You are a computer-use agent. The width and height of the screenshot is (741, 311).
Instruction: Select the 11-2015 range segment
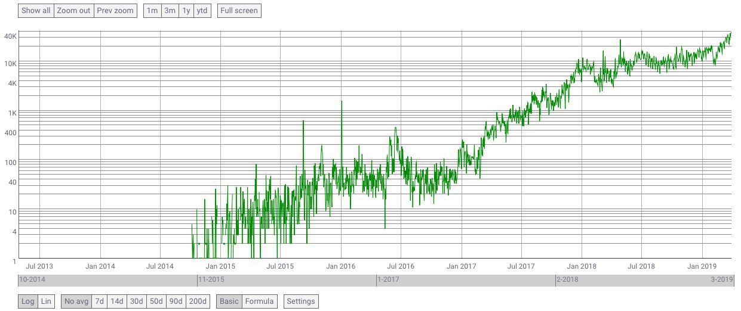coord(287,280)
